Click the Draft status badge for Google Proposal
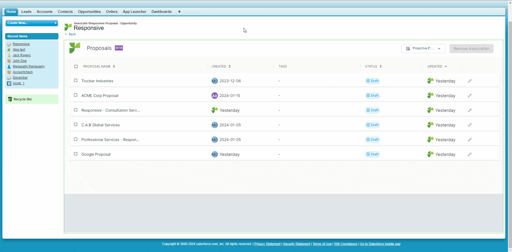512x252 pixels. click(373, 154)
